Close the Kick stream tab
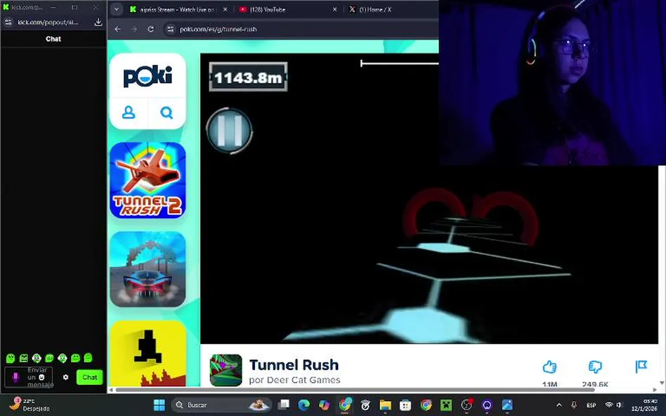The height and width of the screenshot is (416, 666). click(x=225, y=9)
